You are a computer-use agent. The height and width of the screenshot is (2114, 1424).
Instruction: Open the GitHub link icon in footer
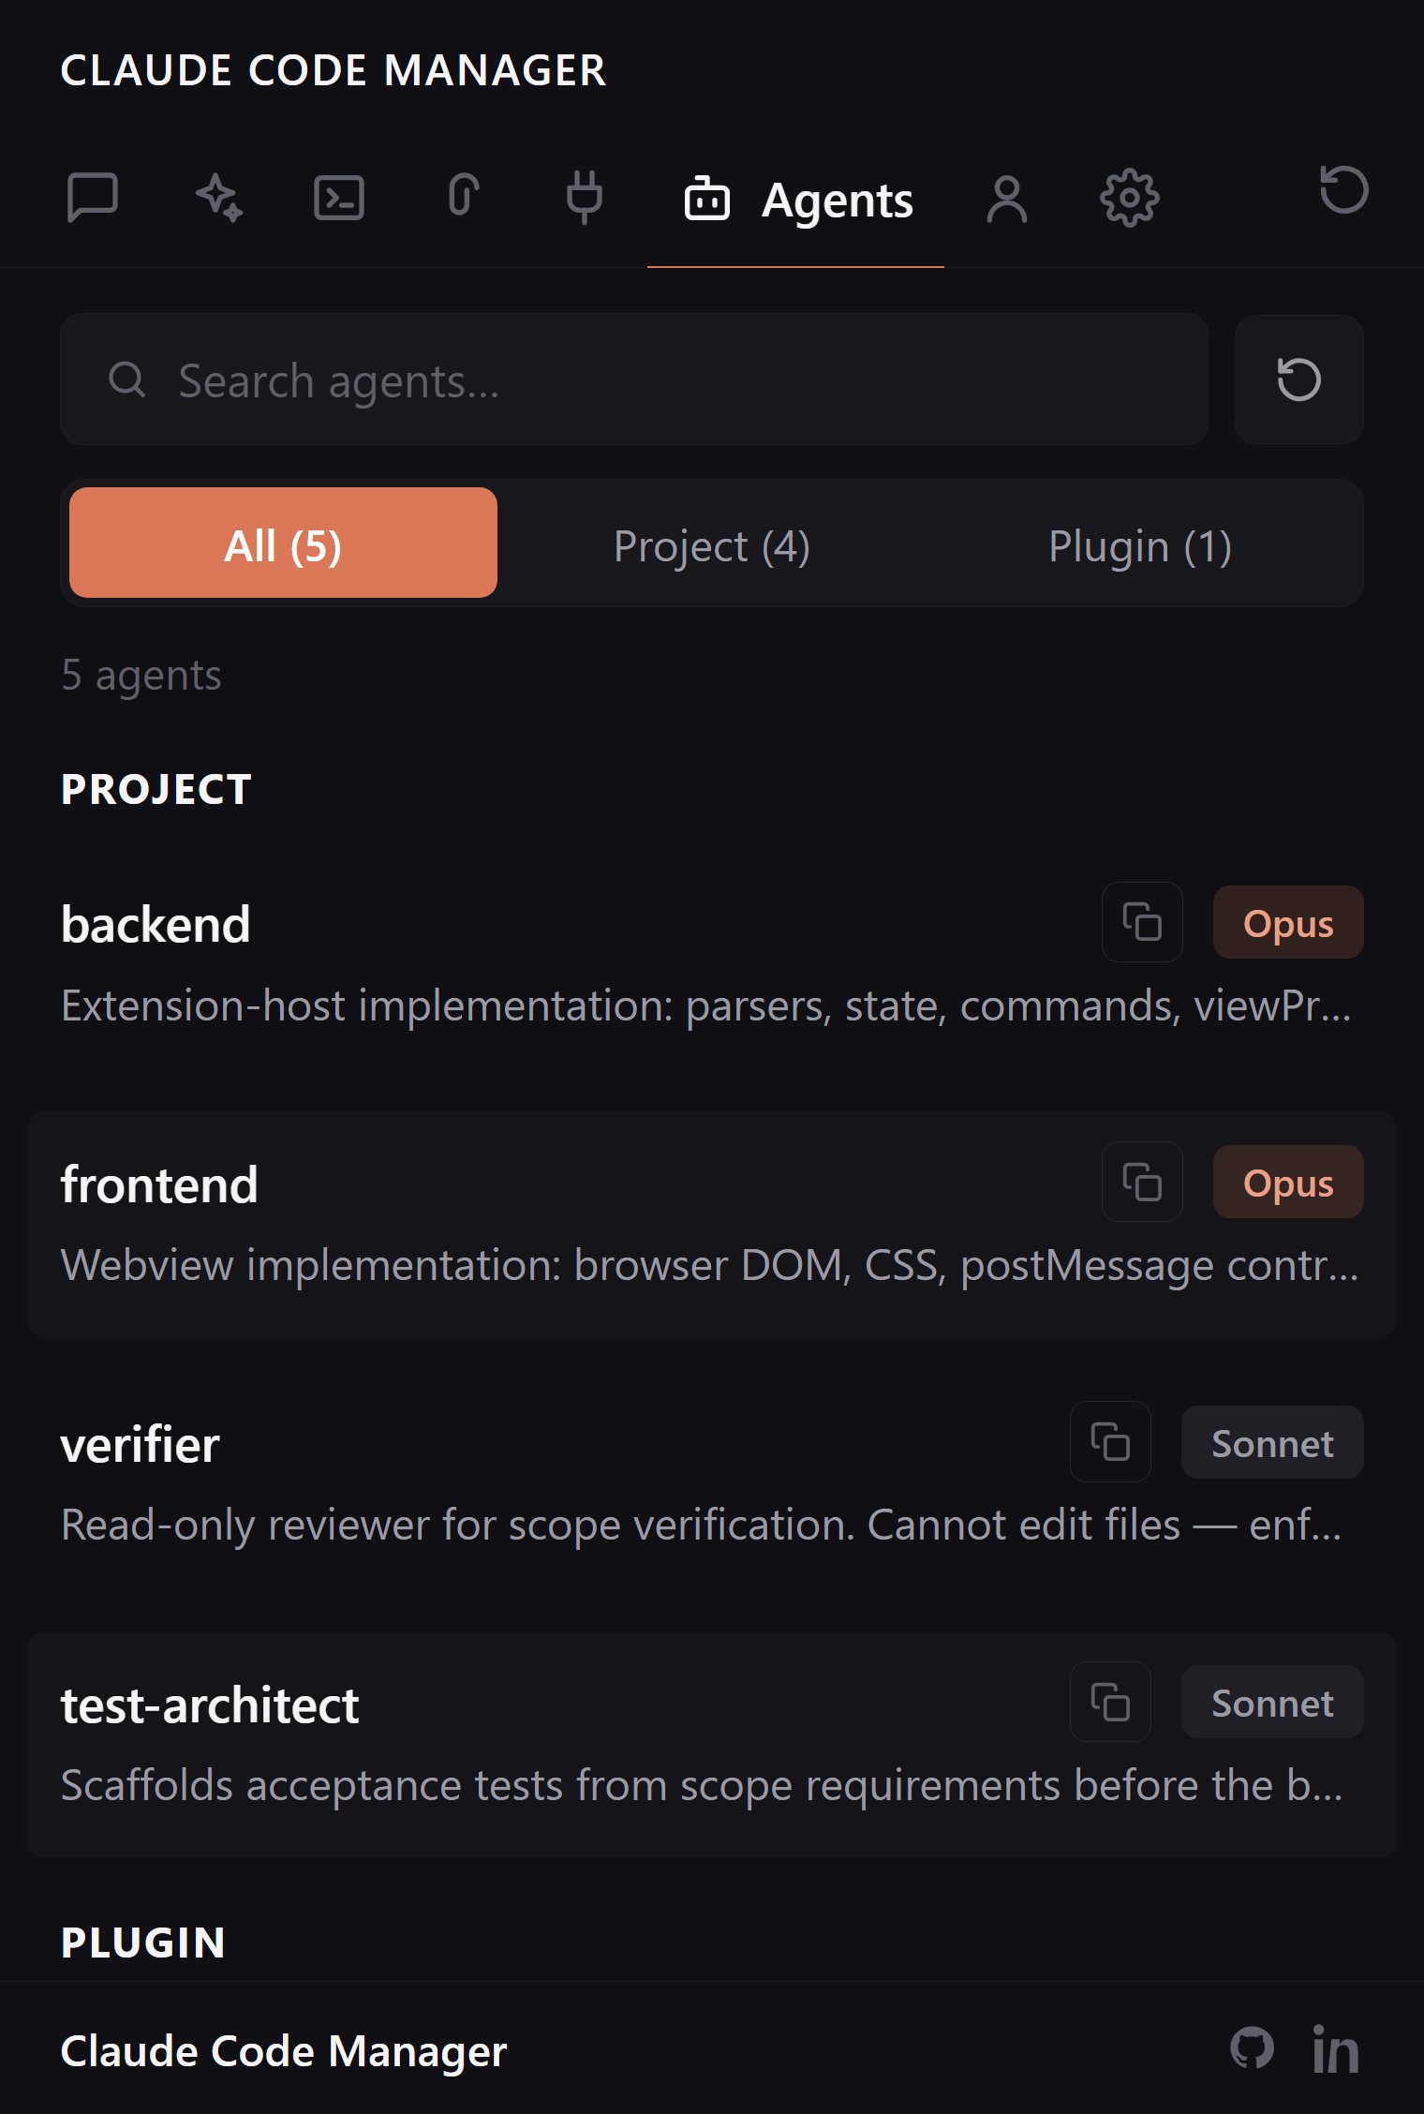pyautogui.click(x=1252, y=2048)
